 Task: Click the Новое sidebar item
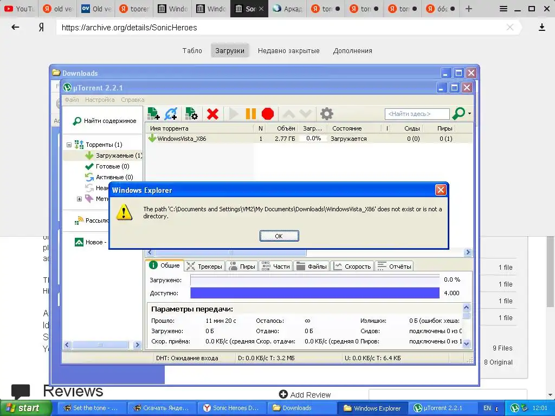pos(91,242)
